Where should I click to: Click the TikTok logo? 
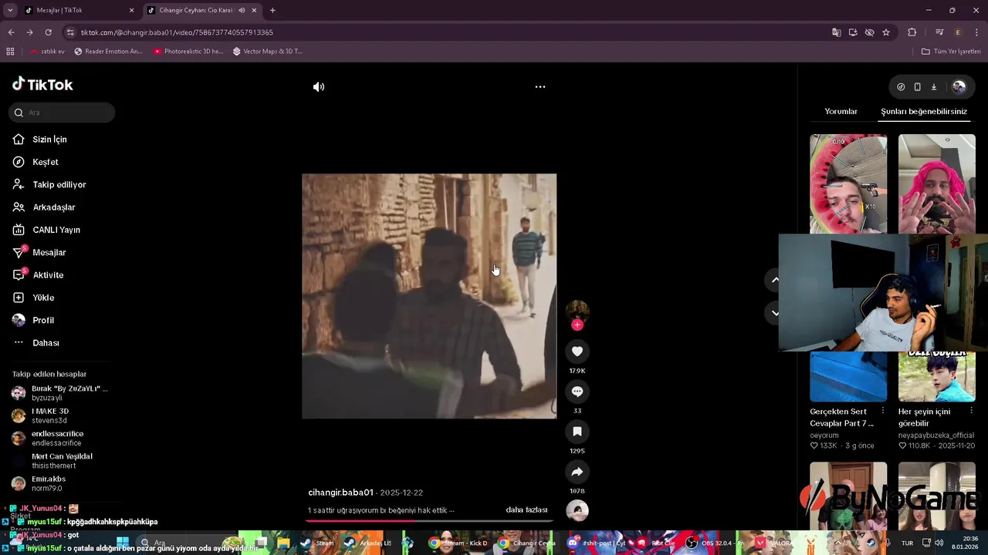42,84
